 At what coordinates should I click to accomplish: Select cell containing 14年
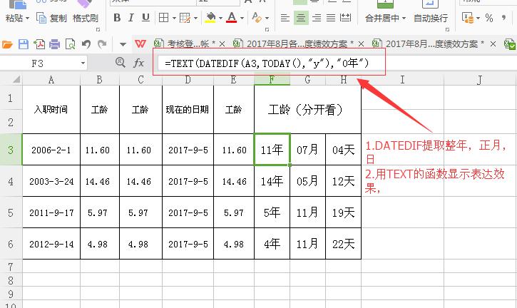[x=272, y=181]
